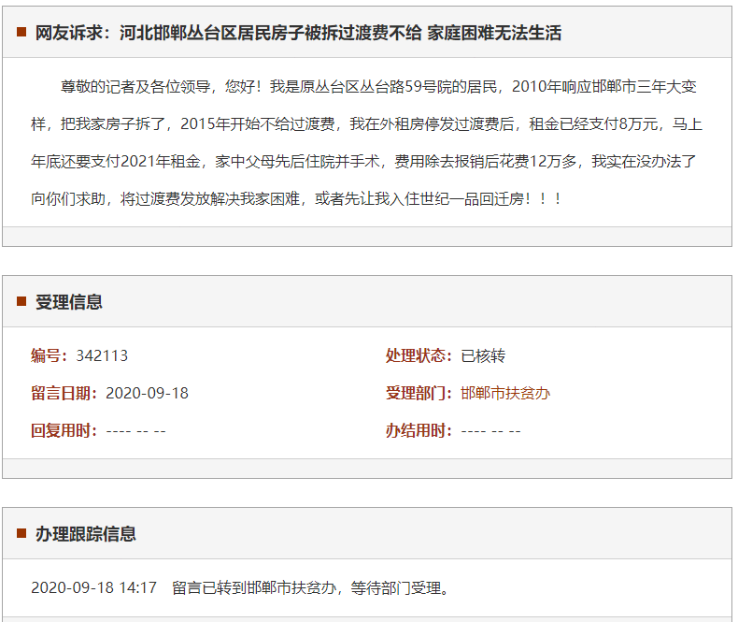The image size is (738, 622).
Task: Click the 网友诉求 complaint headline text
Action: click(x=298, y=33)
